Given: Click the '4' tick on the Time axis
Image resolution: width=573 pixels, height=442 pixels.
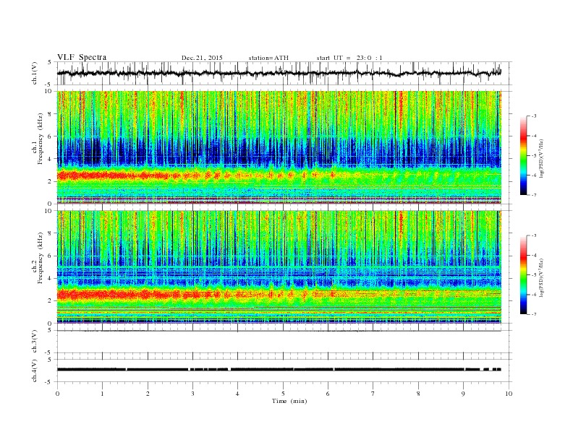Looking at the screenshot, I should (237, 394).
